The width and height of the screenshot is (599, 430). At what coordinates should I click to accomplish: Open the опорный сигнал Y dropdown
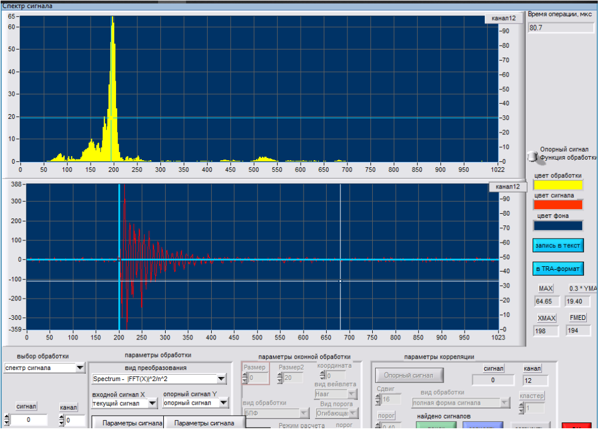coord(224,403)
